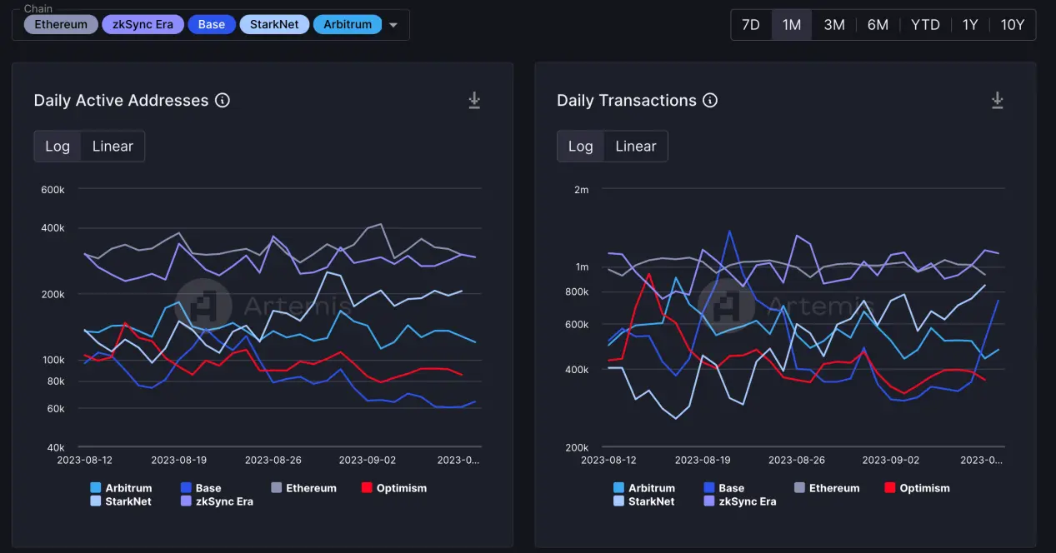Switch time range to 1Y
This screenshot has height=553, width=1056.
[970, 25]
